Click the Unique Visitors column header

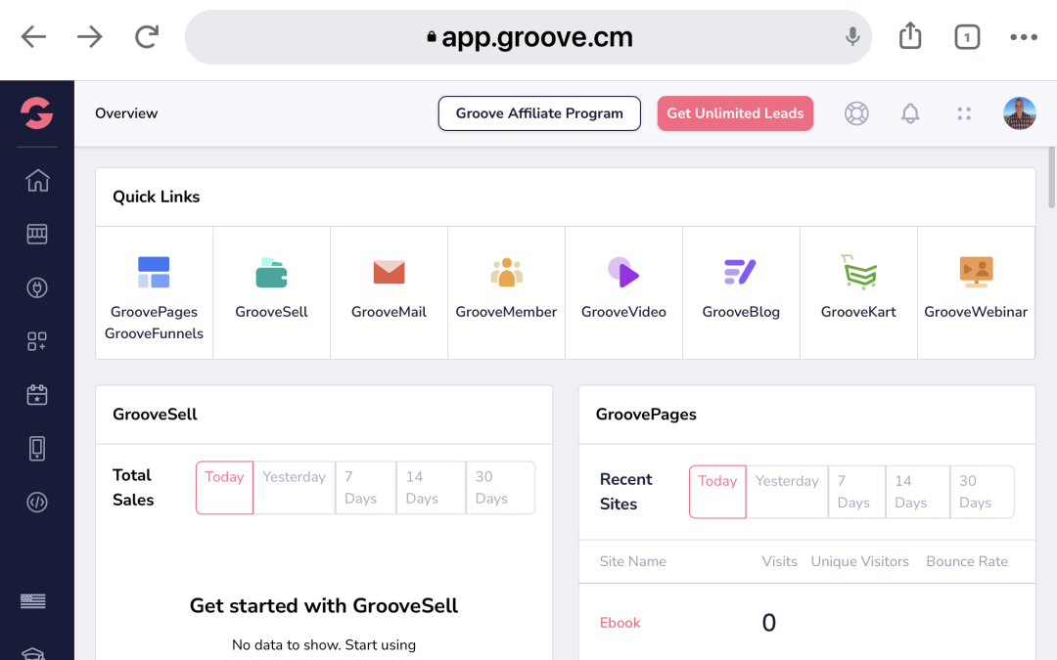[859, 561]
